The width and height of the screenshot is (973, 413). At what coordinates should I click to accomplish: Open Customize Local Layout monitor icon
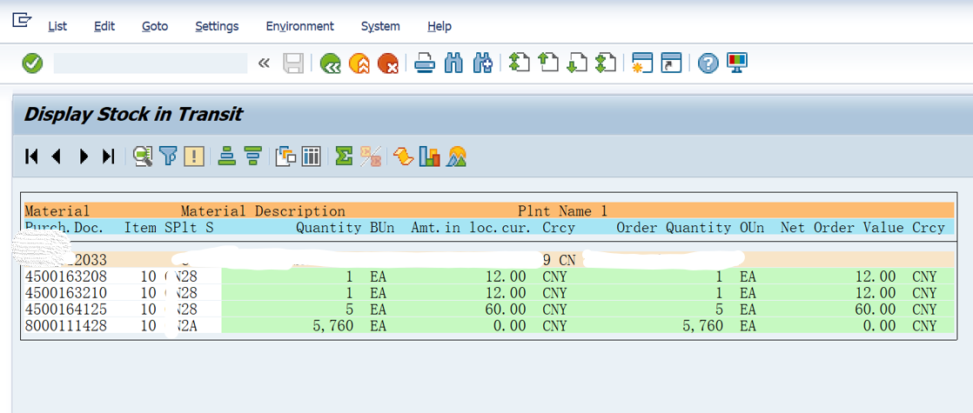coord(737,63)
